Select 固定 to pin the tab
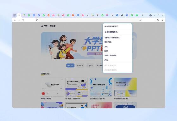Viewport: 177px width, 121px height. pos(117,51)
